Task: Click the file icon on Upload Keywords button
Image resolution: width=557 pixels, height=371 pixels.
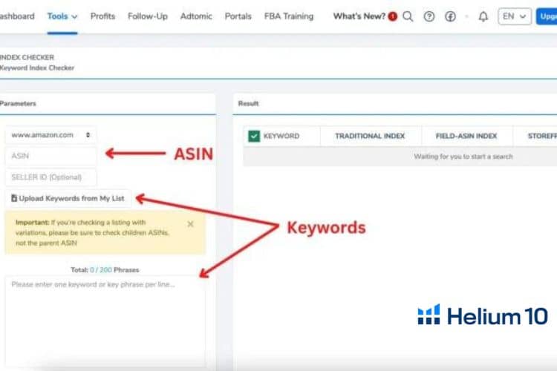Action: pos(14,198)
